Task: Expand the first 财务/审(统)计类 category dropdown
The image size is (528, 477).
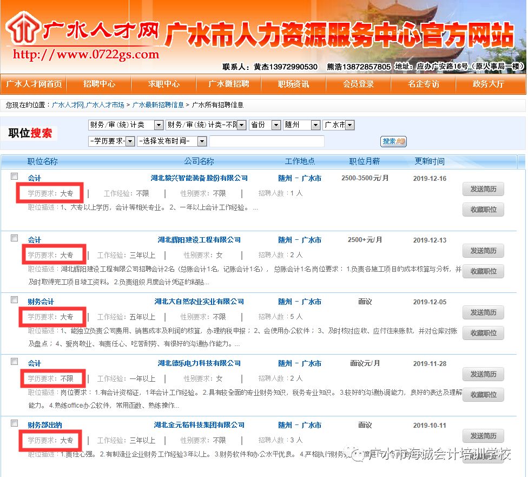Action: (126, 125)
